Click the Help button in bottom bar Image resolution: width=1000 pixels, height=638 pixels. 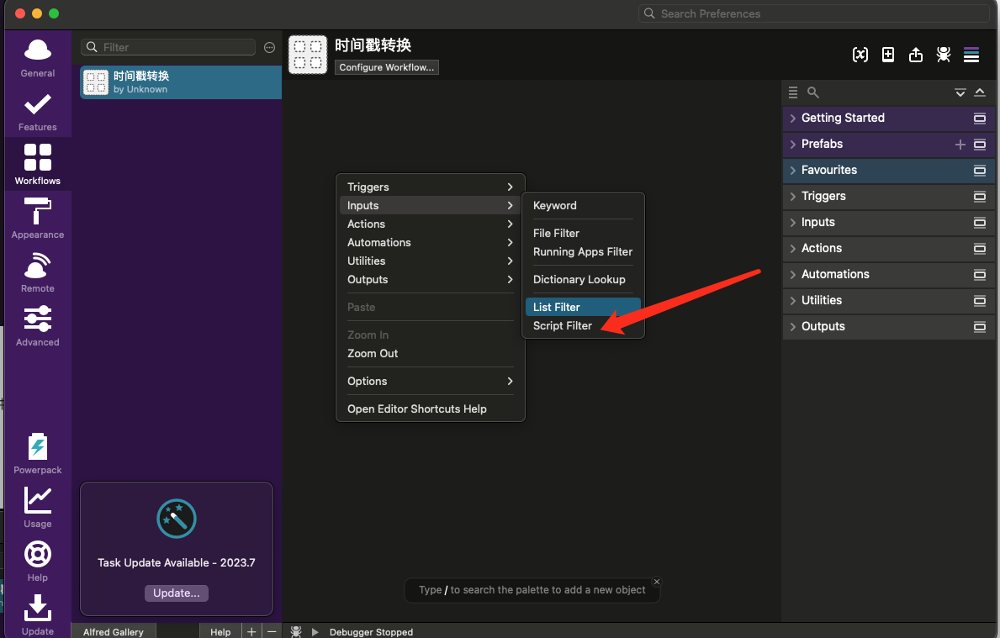220,631
